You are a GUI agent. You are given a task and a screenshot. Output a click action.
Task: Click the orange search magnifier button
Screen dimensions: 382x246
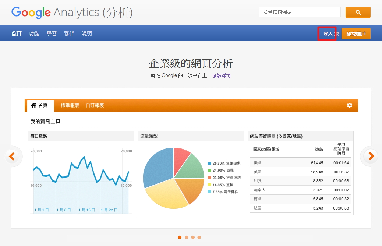tap(358, 12)
